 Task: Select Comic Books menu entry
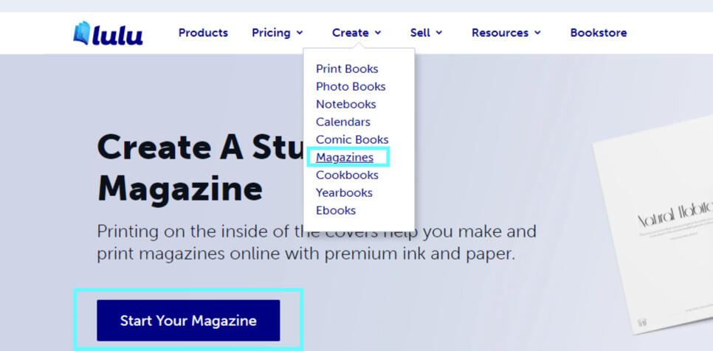[352, 140]
